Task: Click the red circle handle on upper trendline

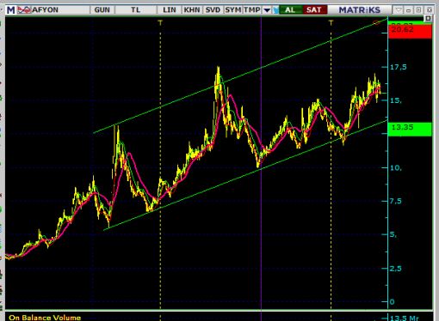Action: click(376, 22)
